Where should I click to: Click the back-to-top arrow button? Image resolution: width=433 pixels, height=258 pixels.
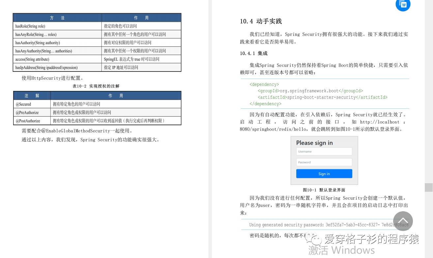[x=403, y=221]
